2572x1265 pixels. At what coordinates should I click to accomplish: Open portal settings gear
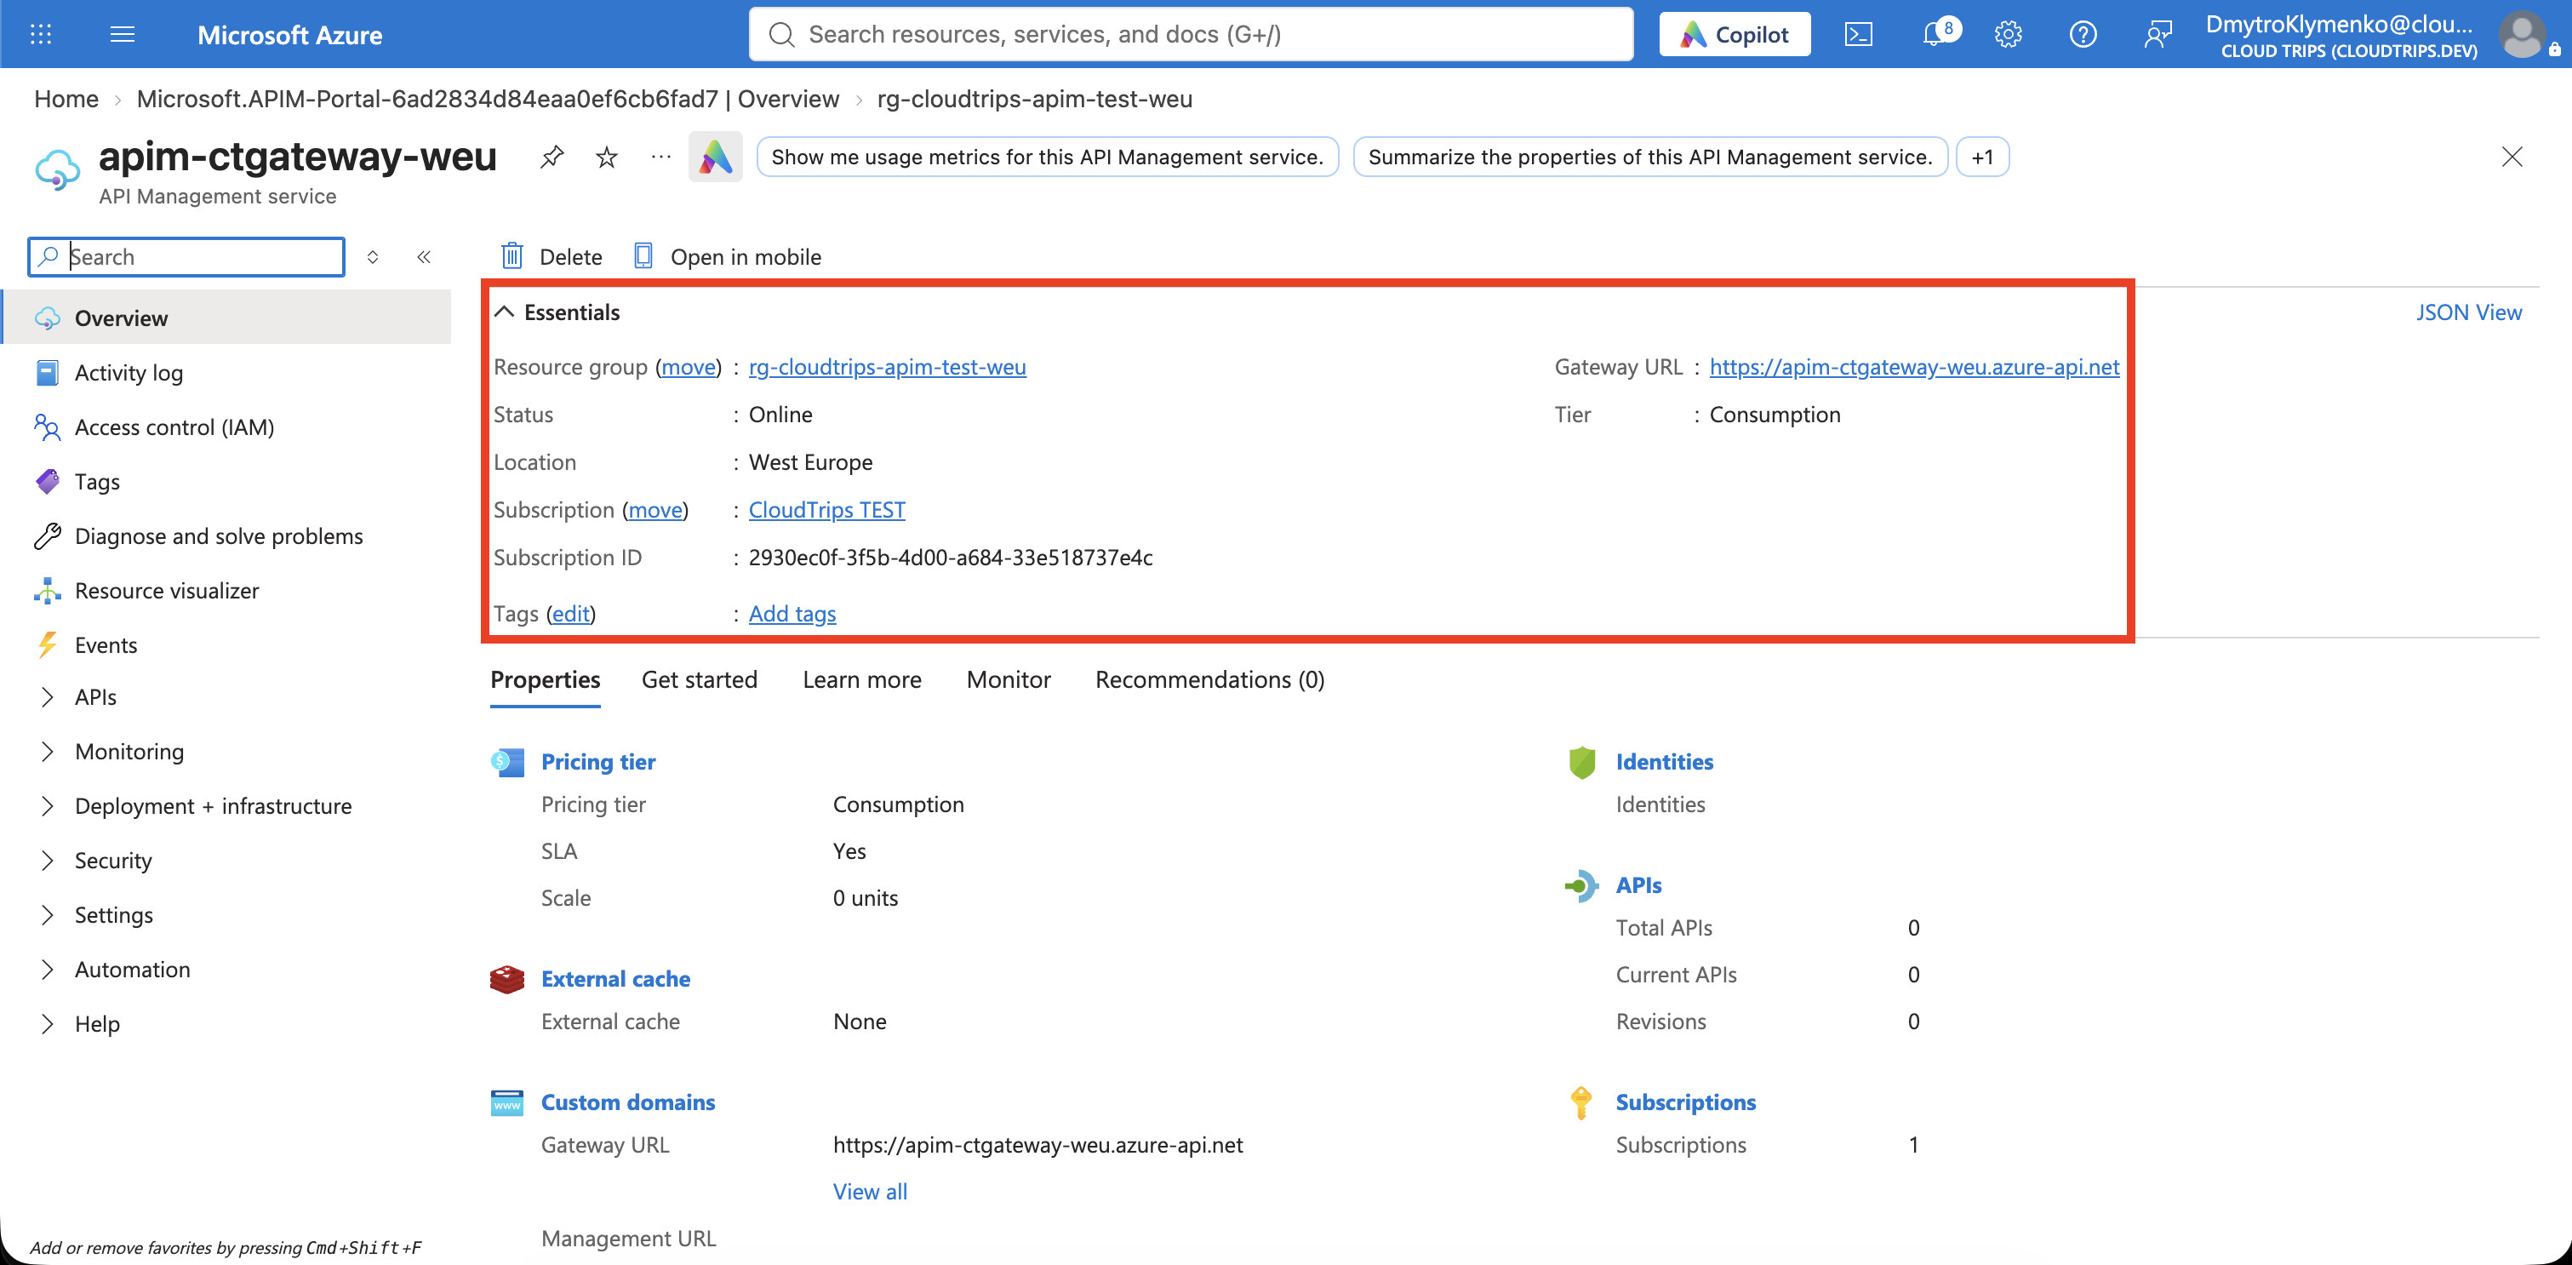tap(2008, 35)
